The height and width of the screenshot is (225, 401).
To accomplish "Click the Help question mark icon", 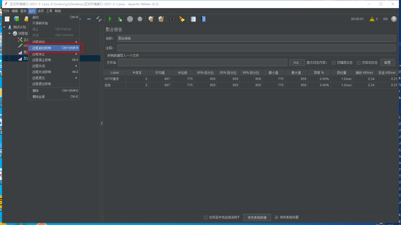I will [x=204, y=19].
